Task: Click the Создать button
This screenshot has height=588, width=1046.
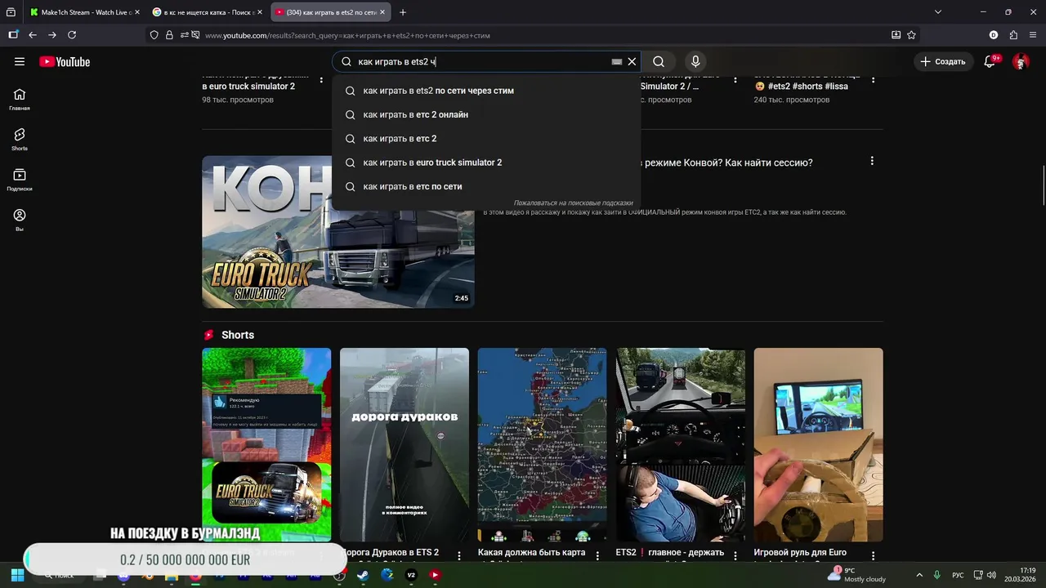Action: [942, 61]
